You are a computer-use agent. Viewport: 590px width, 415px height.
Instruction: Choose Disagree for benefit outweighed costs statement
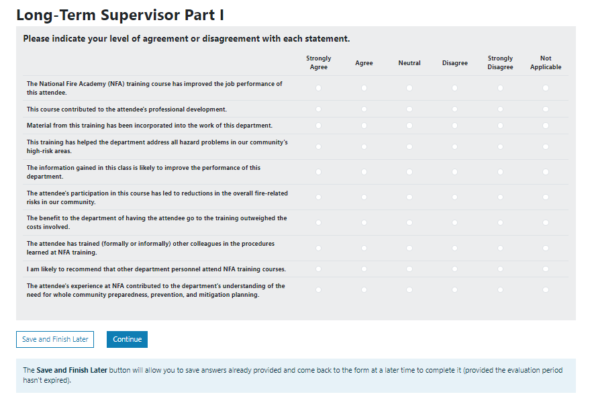(x=455, y=222)
